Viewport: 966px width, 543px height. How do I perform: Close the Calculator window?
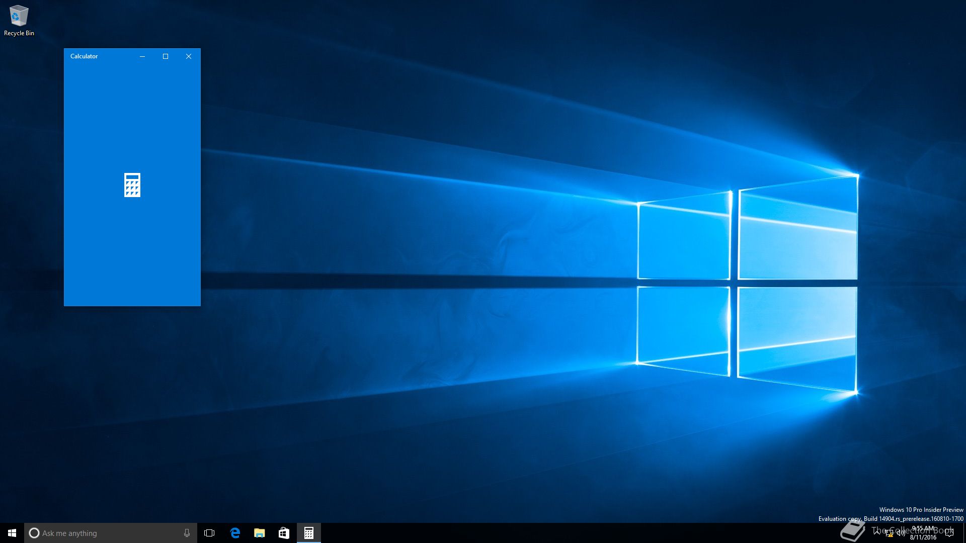189,56
